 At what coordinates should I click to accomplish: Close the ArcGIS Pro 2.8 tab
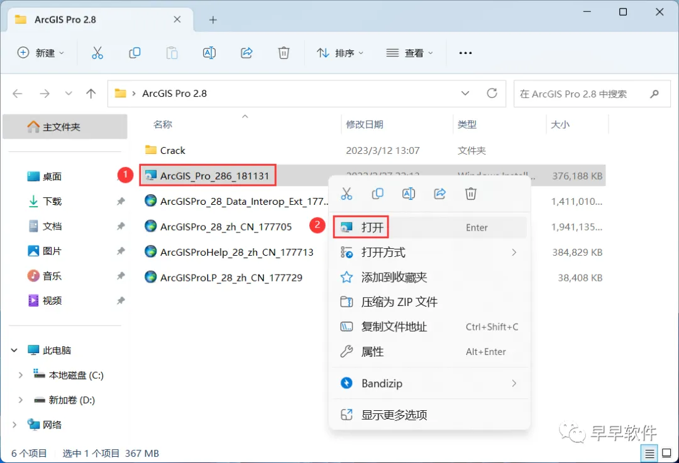tap(177, 19)
